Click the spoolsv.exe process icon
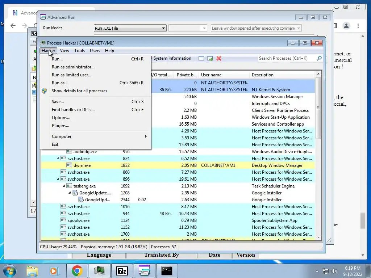This screenshot has height=278, width=371. click(x=63, y=220)
